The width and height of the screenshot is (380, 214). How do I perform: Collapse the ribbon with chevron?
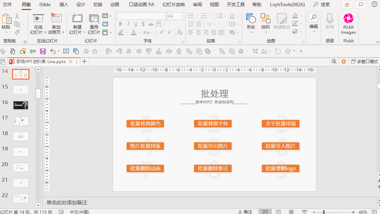[377, 42]
